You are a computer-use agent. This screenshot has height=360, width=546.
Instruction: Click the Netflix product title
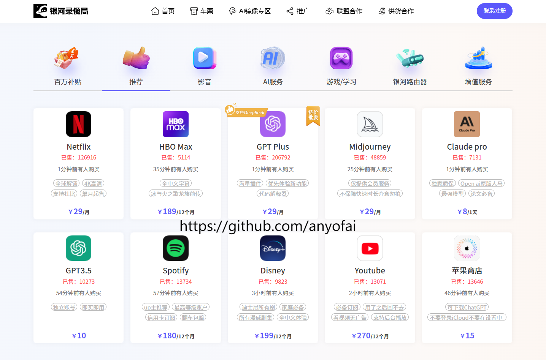(x=79, y=147)
